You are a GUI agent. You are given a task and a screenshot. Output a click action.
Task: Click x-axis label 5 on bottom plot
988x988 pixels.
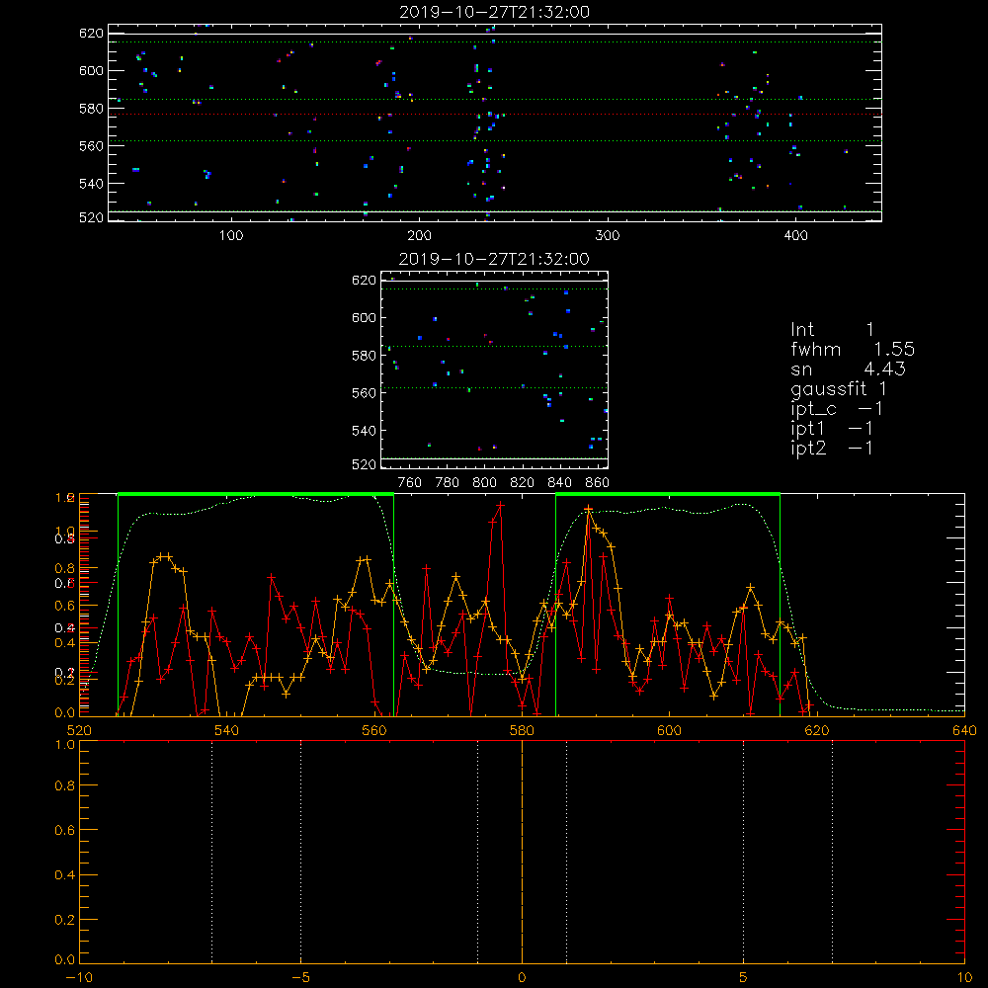[x=744, y=977]
